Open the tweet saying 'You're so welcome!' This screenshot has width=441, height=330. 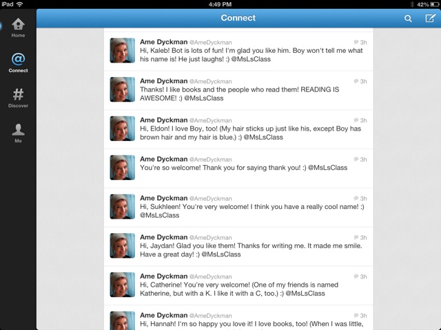pos(238,168)
